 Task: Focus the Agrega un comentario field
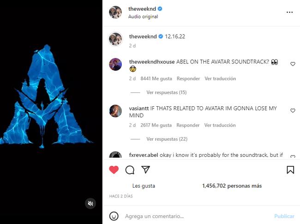pos(197,216)
